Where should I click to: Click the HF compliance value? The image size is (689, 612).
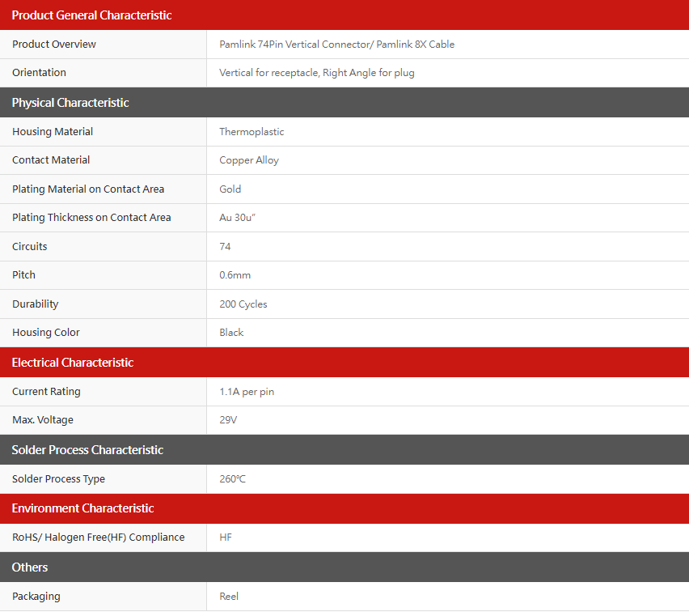pos(226,538)
